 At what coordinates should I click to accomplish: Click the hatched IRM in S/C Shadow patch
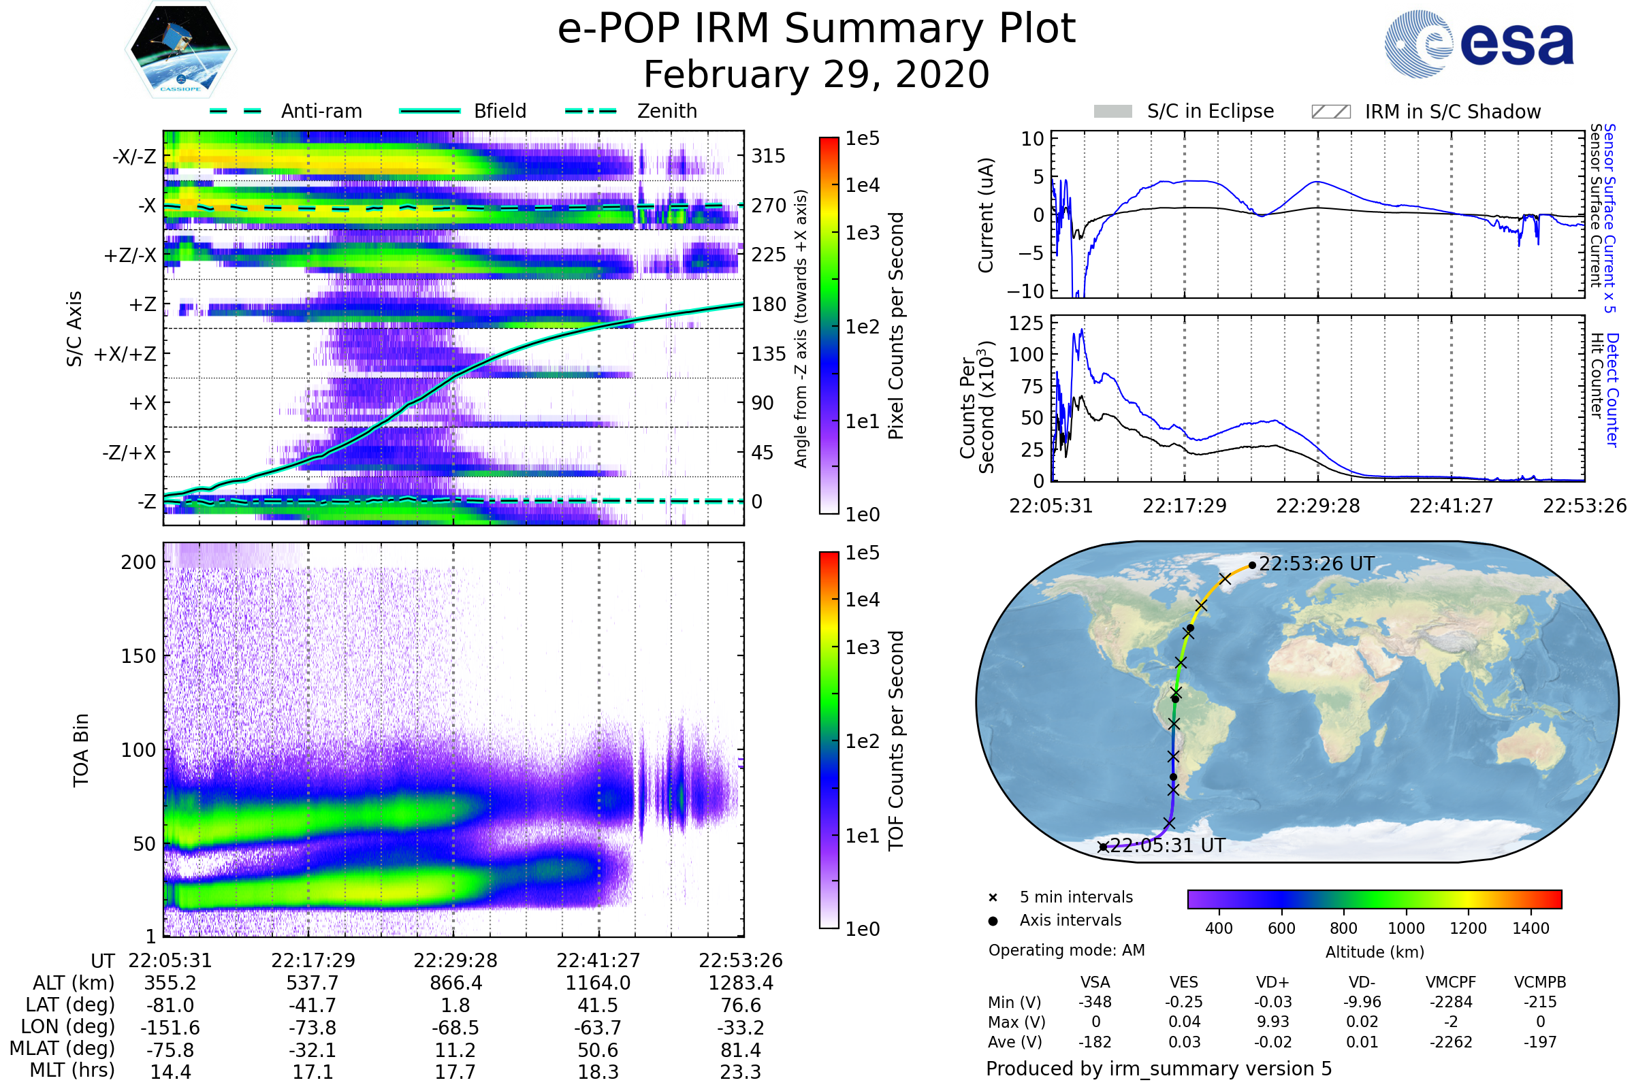tap(1330, 112)
